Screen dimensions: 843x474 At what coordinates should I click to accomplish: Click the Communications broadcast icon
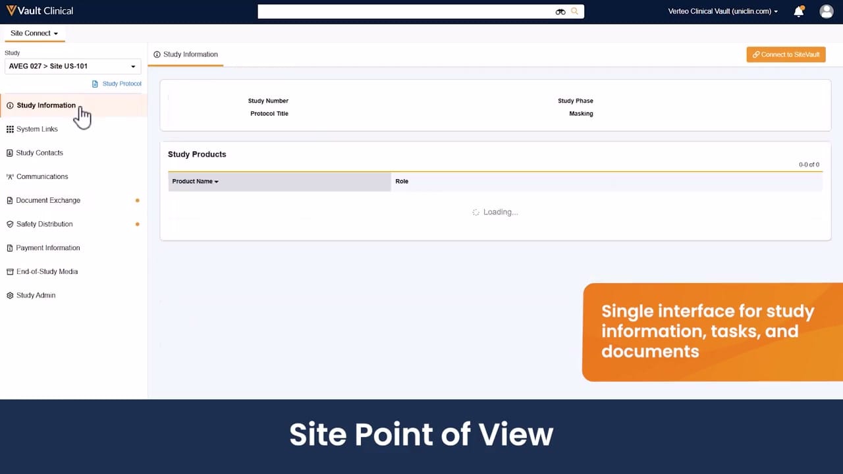pos(10,176)
